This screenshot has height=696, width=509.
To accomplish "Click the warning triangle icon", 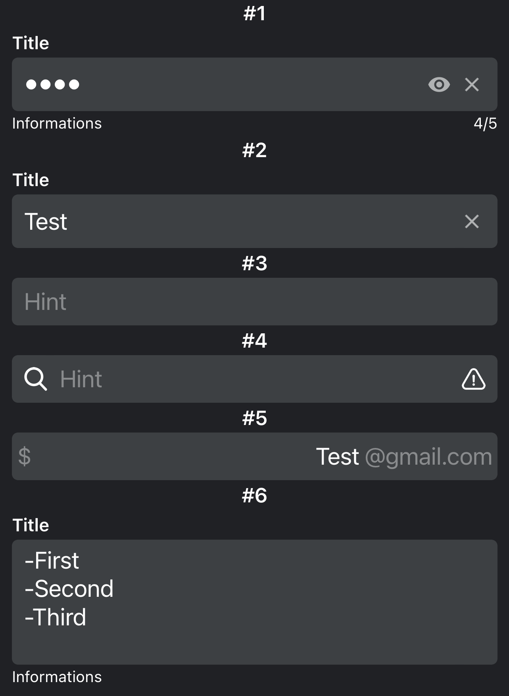I will pos(473,379).
